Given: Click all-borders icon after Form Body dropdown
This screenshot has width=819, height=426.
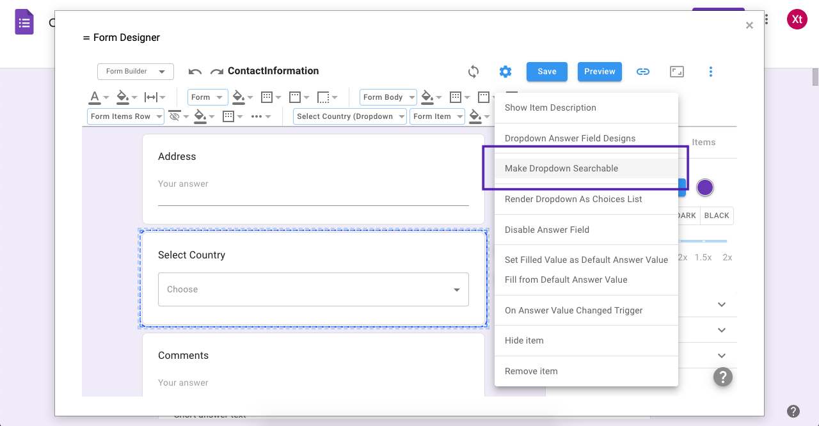Looking at the screenshot, I should click(x=456, y=97).
